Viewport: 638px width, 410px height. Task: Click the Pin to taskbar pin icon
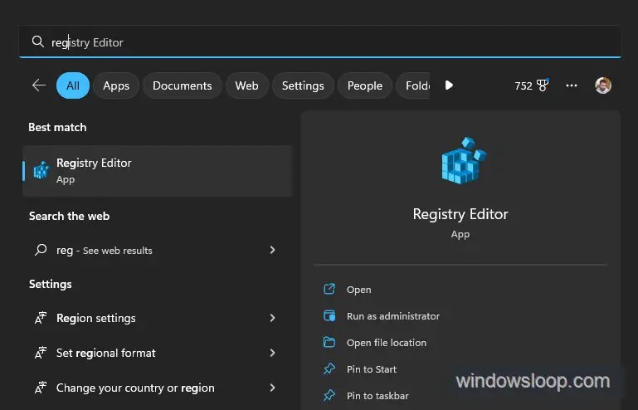point(329,395)
